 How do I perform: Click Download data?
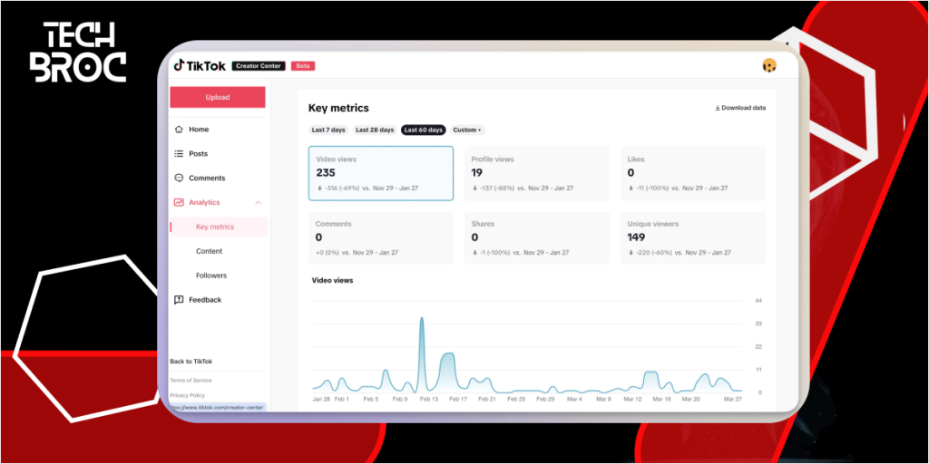click(740, 108)
